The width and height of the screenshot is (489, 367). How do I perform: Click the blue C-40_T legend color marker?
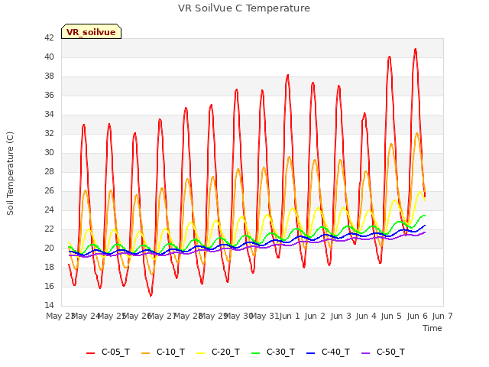click(311, 353)
